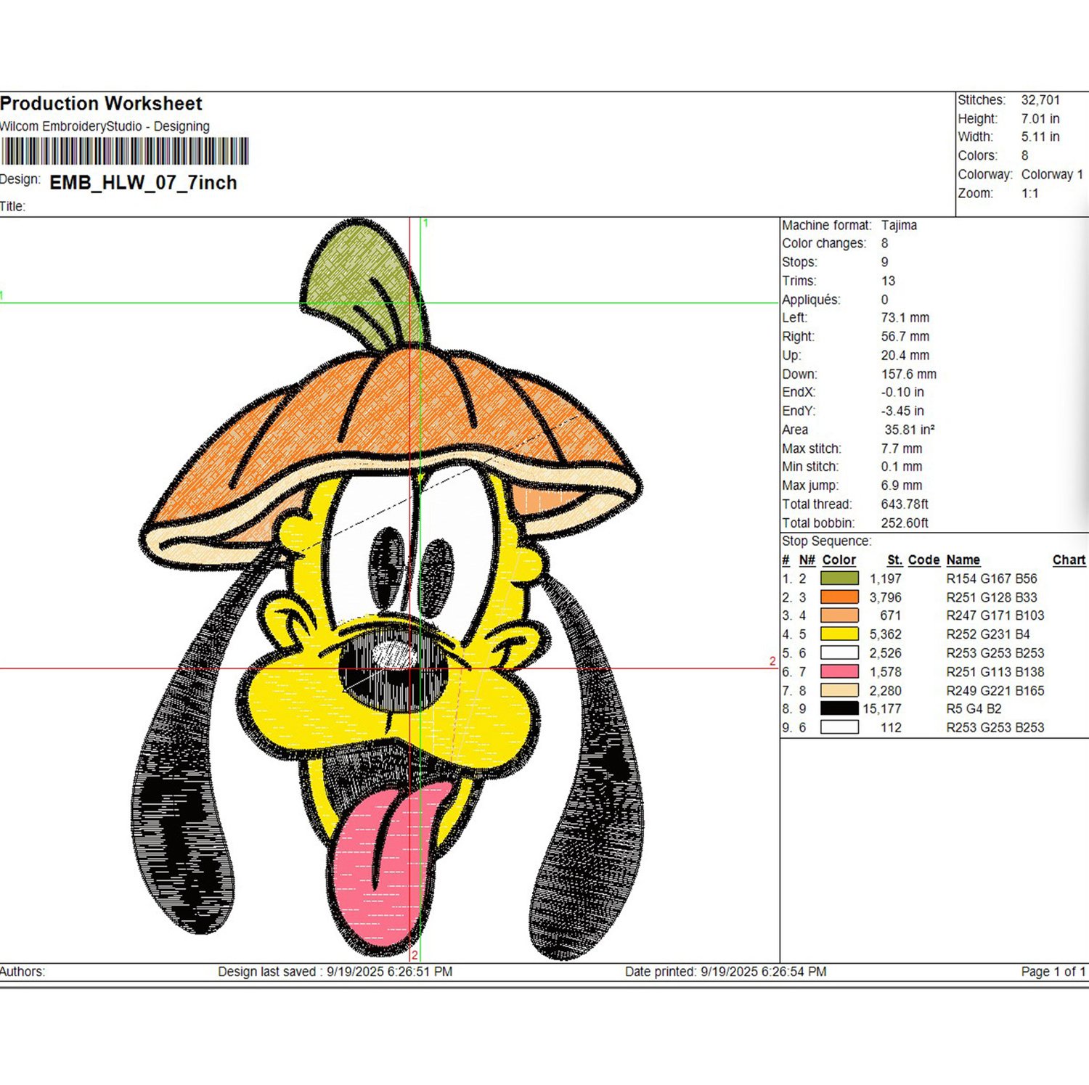Select the Min stitch value "0.1 mm"

[x=902, y=467]
